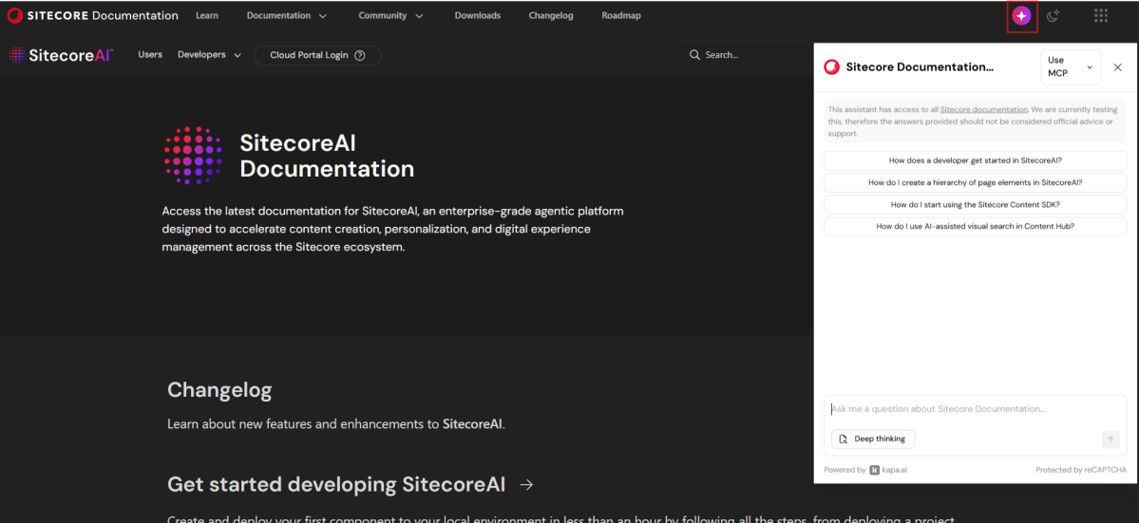The height and width of the screenshot is (523, 1139).
Task: Click Powered by text in assistant footer
Action: 845,470
